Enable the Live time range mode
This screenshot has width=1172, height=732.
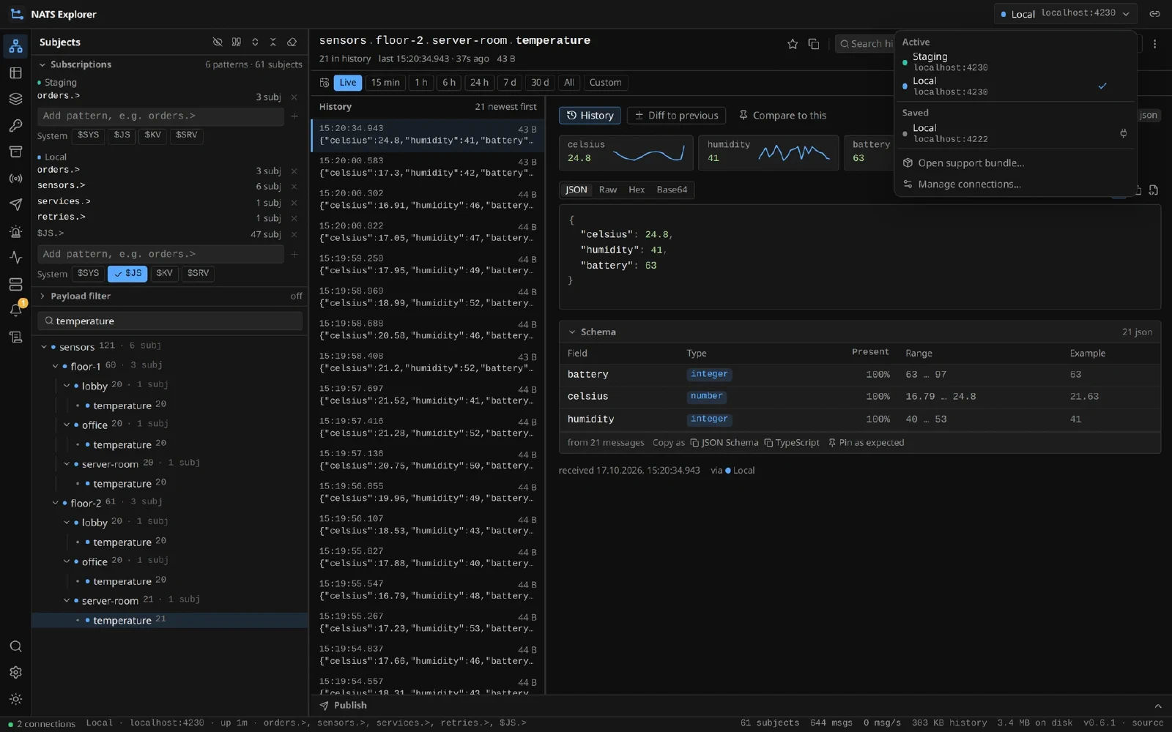(x=348, y=83)
